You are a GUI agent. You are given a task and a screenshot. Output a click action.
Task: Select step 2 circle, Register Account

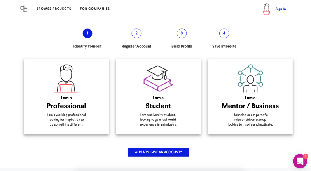[136, 33]
